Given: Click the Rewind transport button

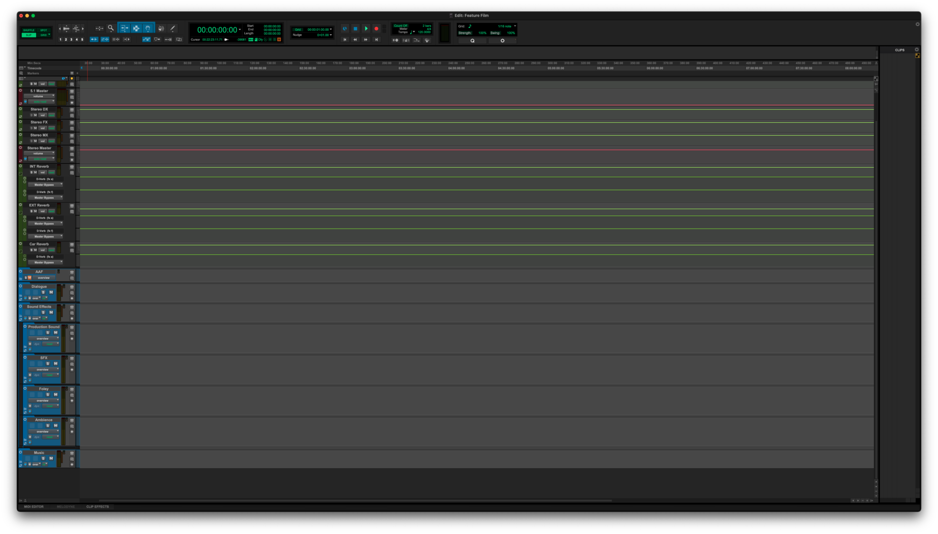Looking at the screenshot, I should 355,40.
